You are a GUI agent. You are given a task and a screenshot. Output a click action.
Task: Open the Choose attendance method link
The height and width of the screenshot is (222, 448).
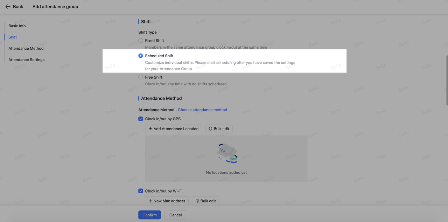click(202, 110)
